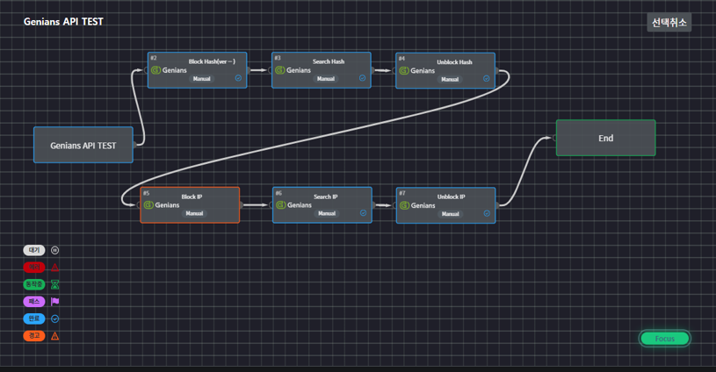Click the Genians logo in Unblock Hash node
This screenshot has height=372, width=716.
pyautogui.click(x=404, y=70)
